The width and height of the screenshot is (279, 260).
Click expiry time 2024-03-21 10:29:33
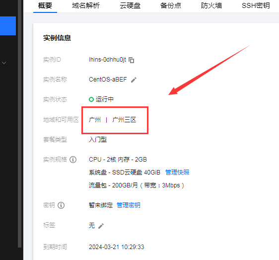117,247
